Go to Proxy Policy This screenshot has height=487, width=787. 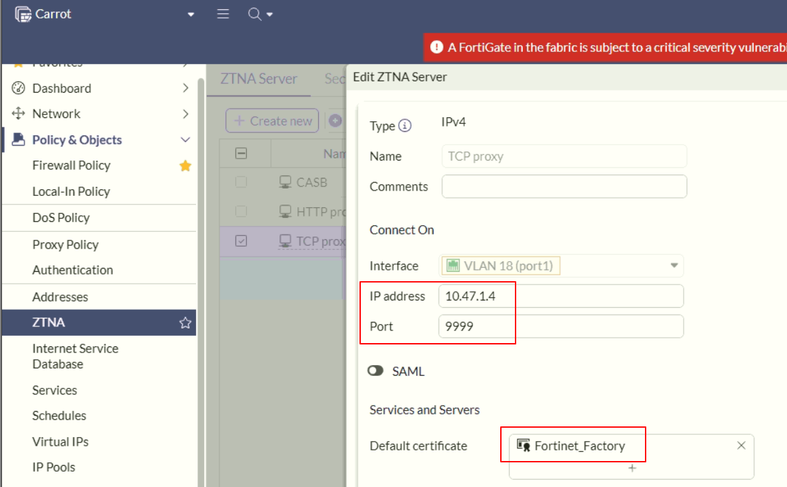coord(66,244)
